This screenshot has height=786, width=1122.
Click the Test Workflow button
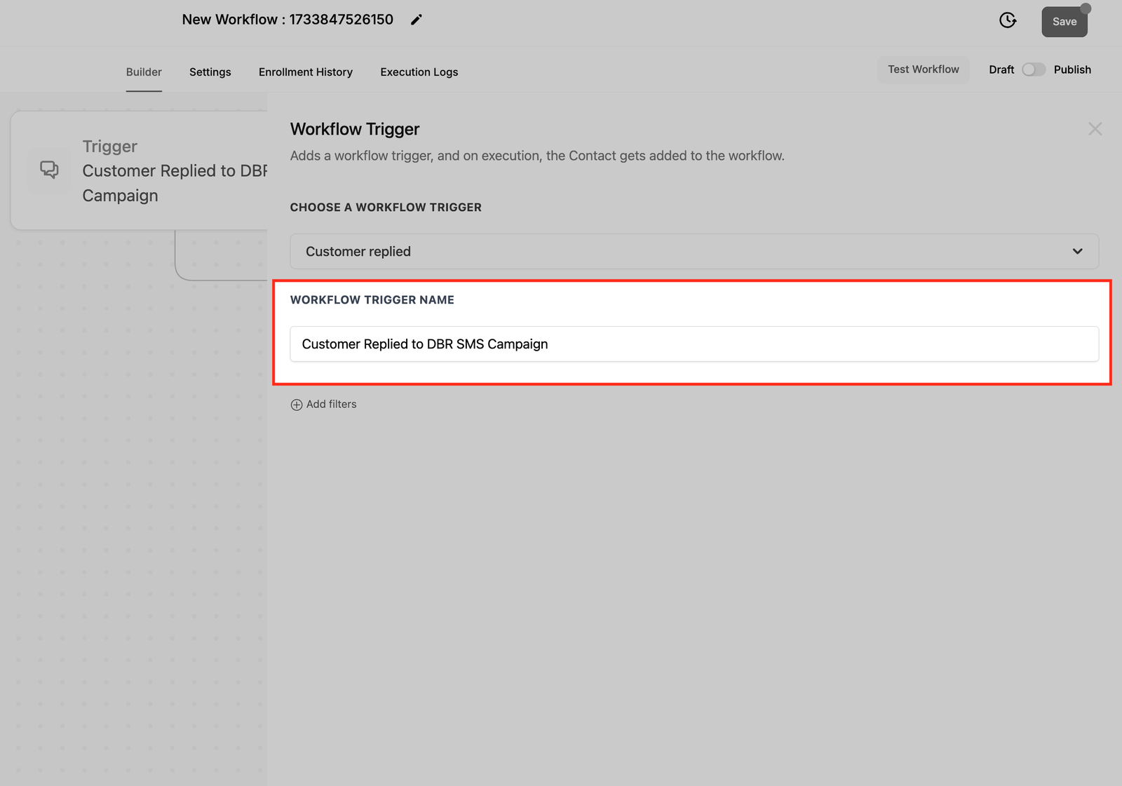(923, 69)
